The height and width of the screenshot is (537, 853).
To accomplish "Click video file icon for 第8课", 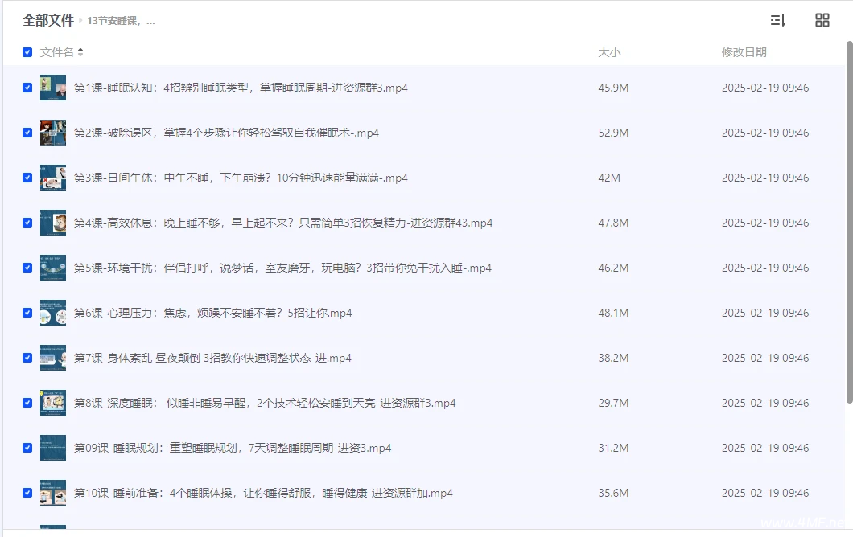I will [53, 403].
